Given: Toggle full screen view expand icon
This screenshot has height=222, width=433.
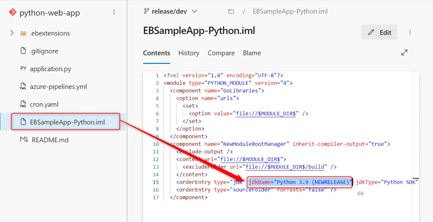Looking at the screenshot, I should click(x=404, y=53).
